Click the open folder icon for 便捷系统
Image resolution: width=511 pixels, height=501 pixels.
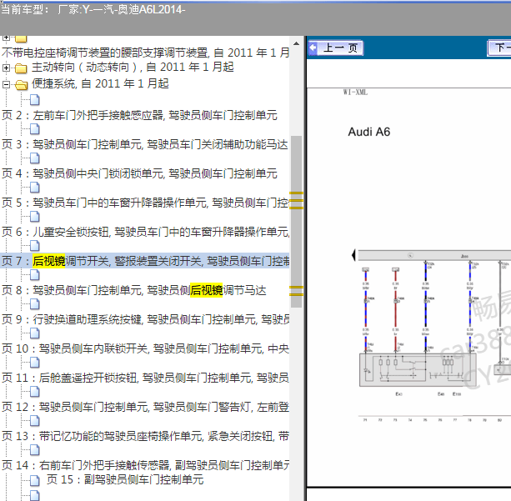tap(21, 85)
